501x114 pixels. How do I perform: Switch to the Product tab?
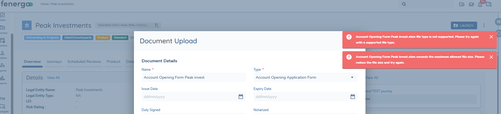coord(114,61)
